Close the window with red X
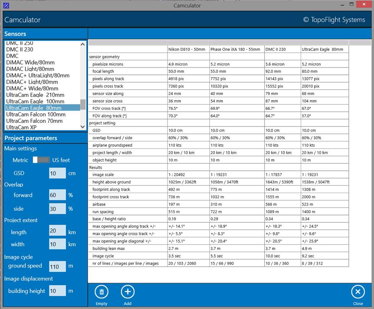374x309 pixels. 364,4
